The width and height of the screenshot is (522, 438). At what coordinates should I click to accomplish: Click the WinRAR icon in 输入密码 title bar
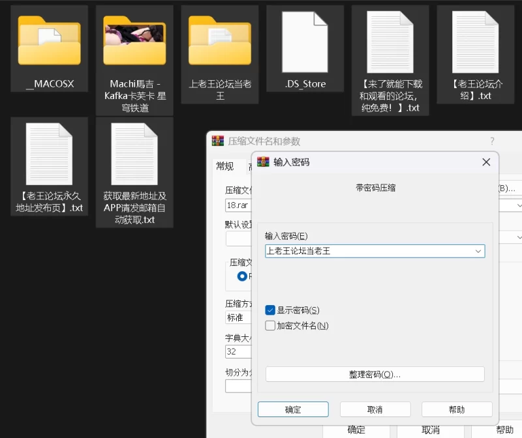pos(263,162)
